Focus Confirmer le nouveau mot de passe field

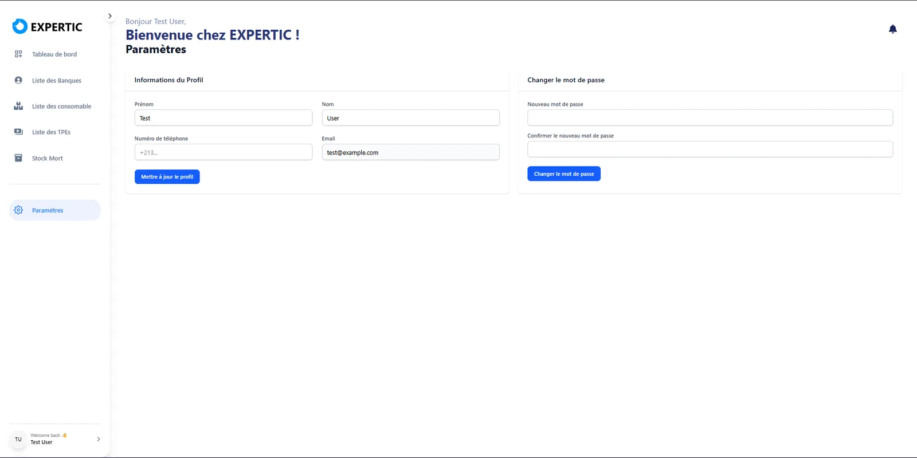click(710, 149)
